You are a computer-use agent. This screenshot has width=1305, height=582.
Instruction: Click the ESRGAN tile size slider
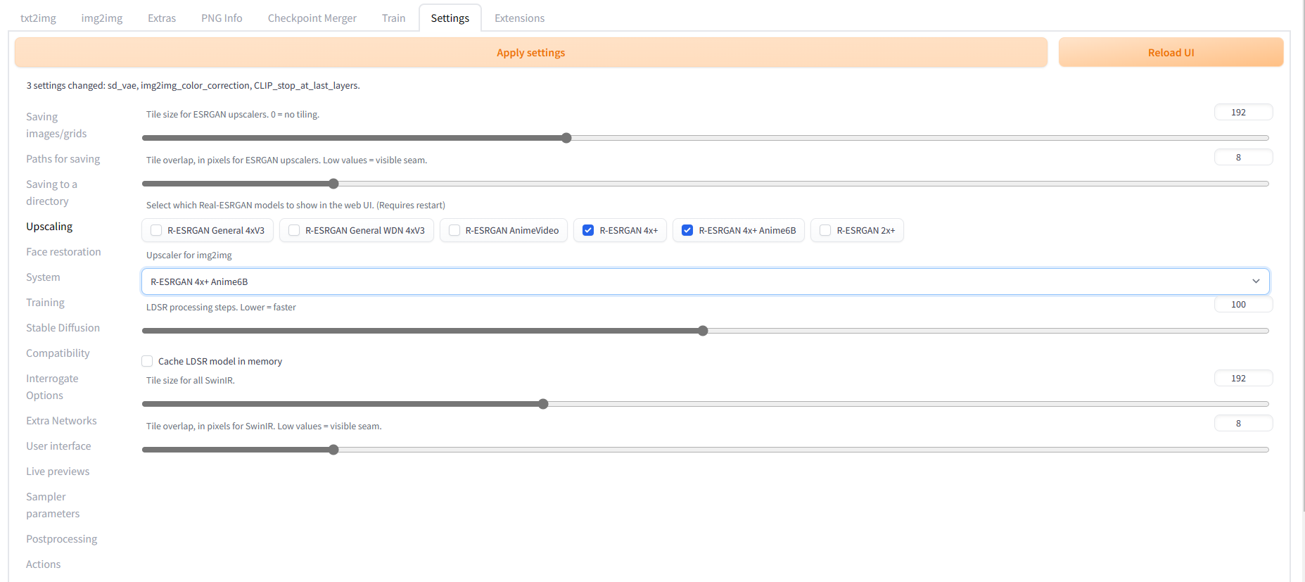tap(706, 138)
